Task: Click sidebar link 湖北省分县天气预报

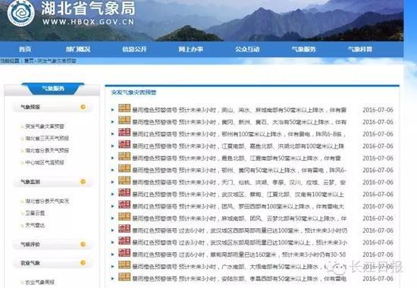Action: [x=47, y=151]
